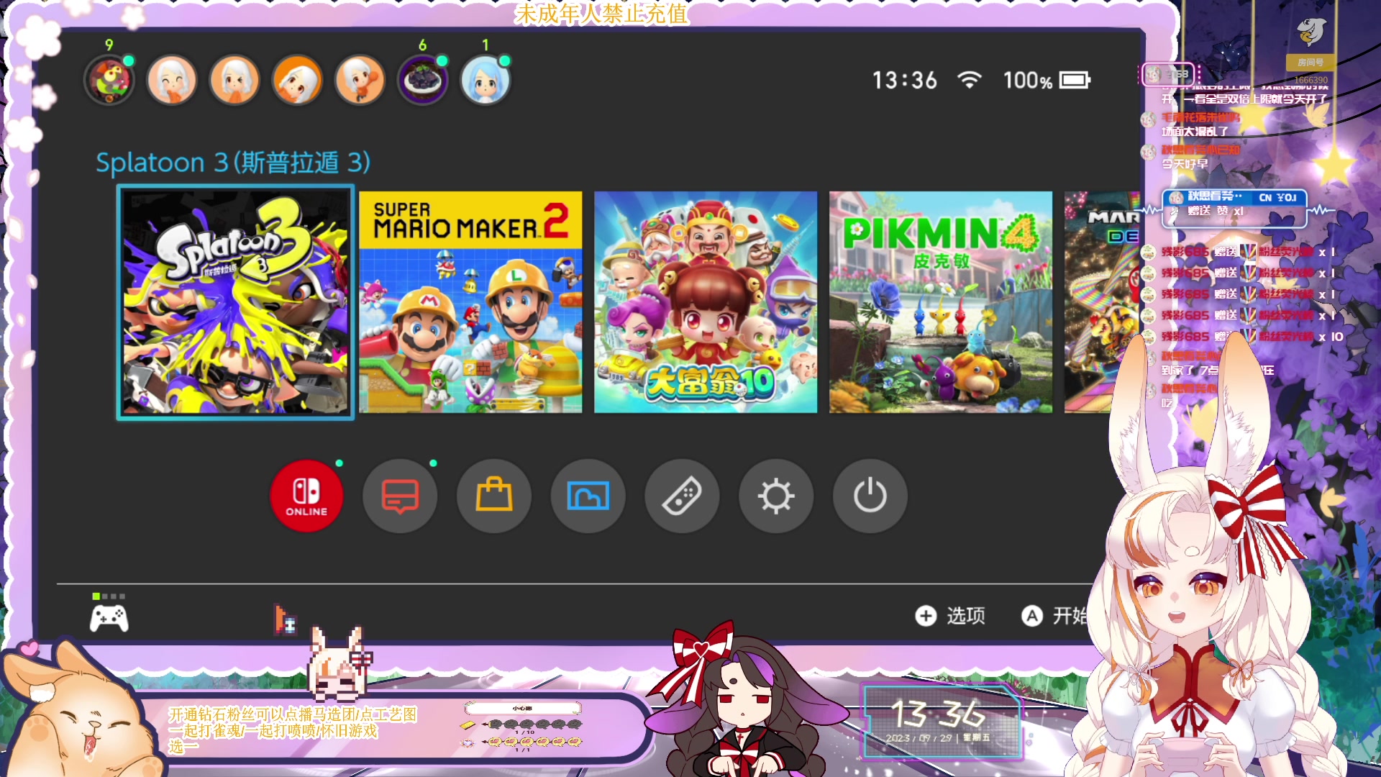The image size is (1381, 777).
Task: Click the A 开始 start button
Action: (x=1054, y=616)
